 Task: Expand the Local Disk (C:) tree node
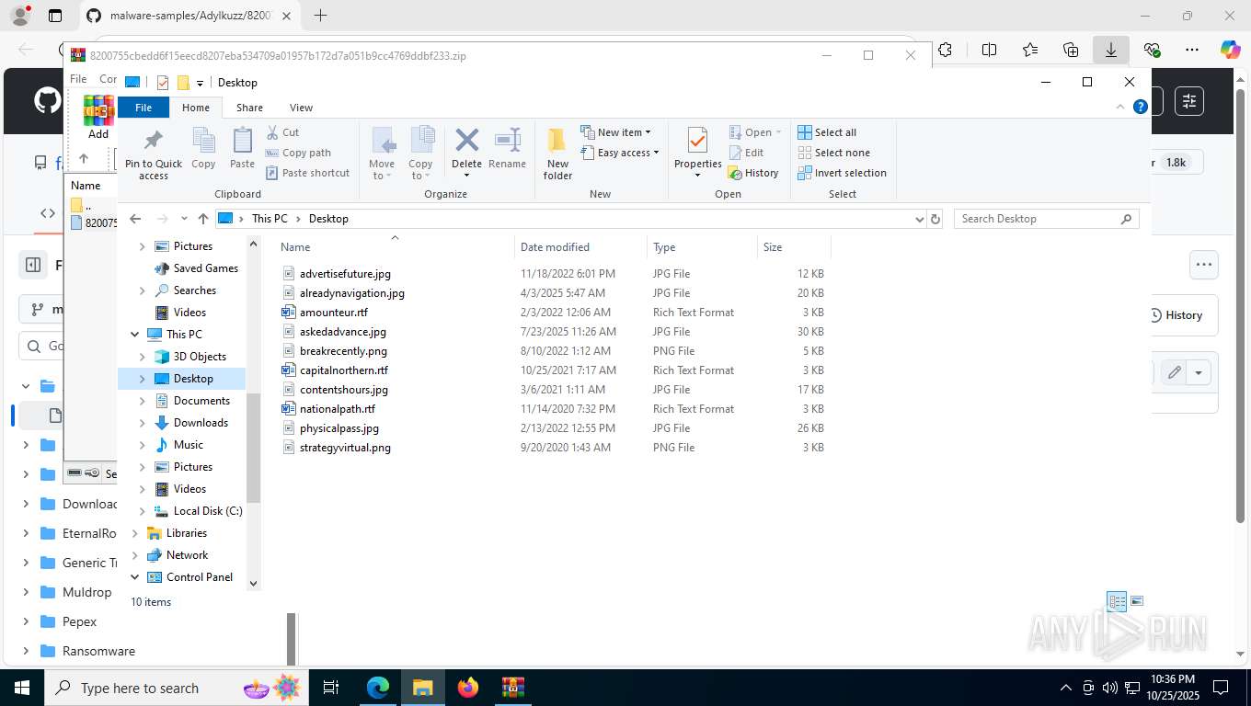pyautogui.click(x=142, y=511)
